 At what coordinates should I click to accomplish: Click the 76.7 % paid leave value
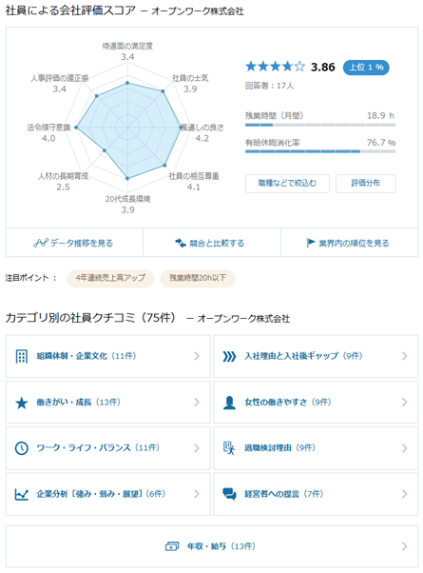[381, 143]
